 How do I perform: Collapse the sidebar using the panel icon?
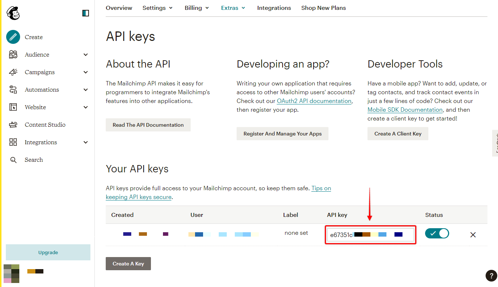tap(86, 14)
